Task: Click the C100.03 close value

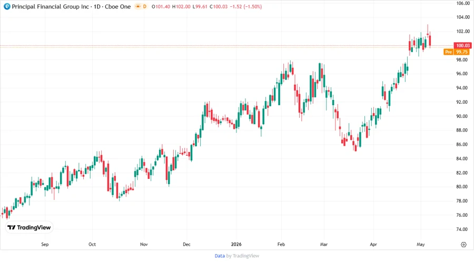Action: [x=218, y=6]
